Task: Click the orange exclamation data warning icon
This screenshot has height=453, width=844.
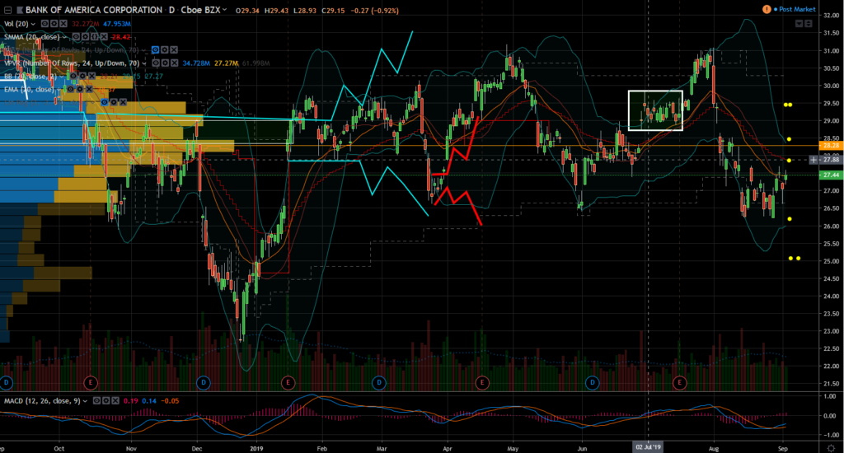Action: (x=766, y=9)
